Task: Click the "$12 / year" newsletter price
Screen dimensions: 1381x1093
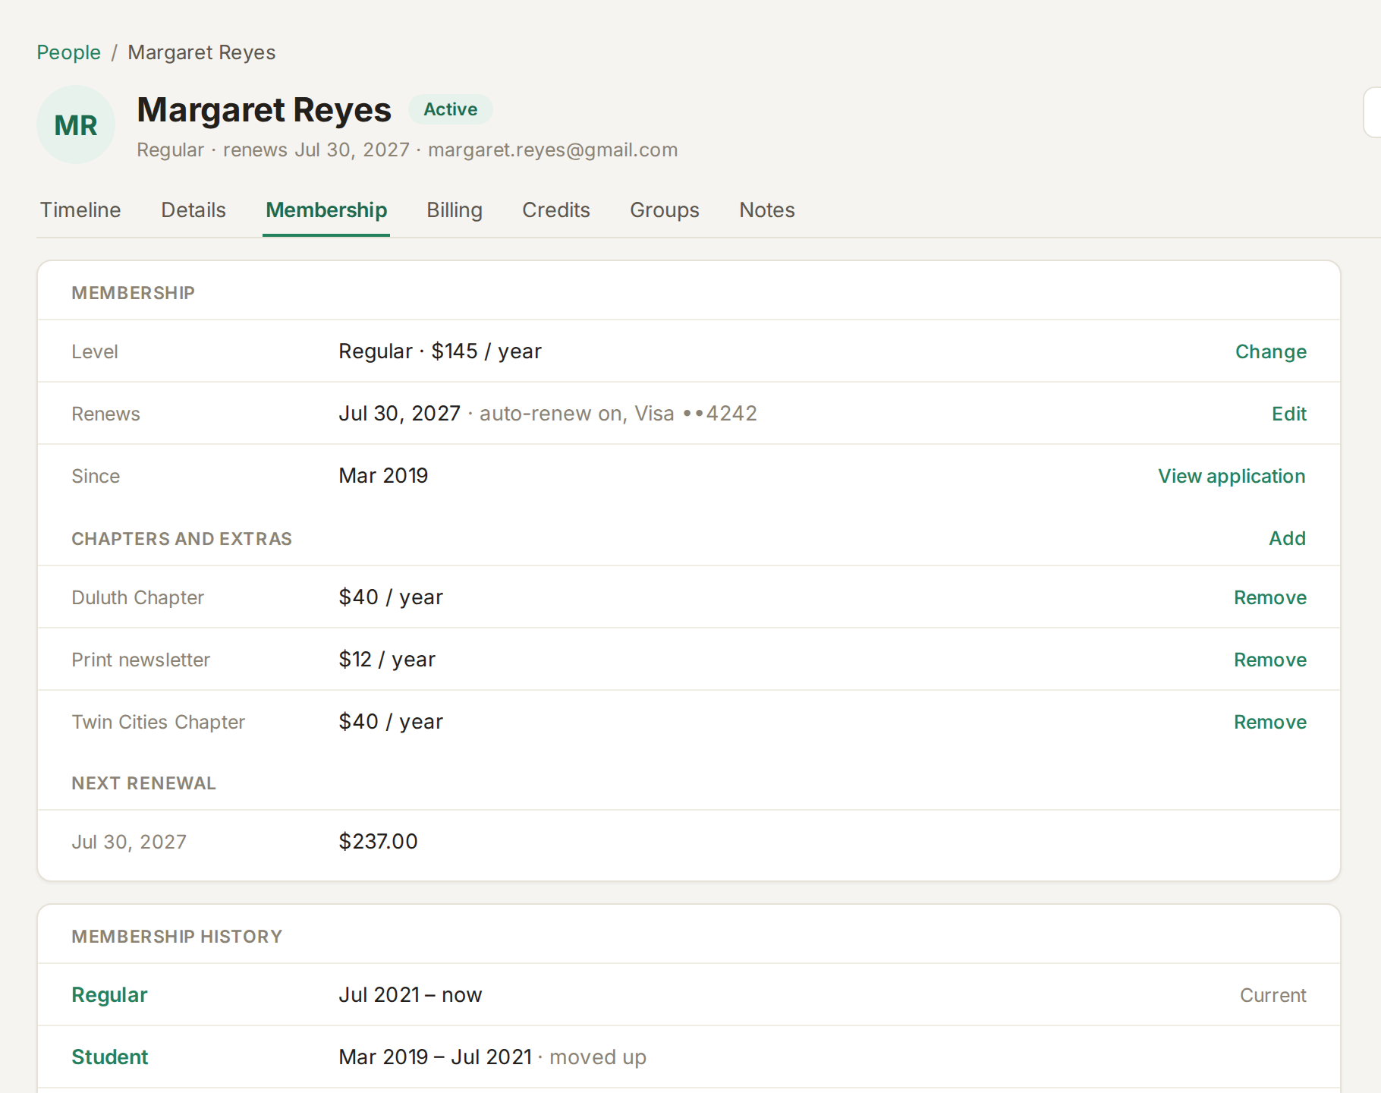Action: click(x=387, y=660)
